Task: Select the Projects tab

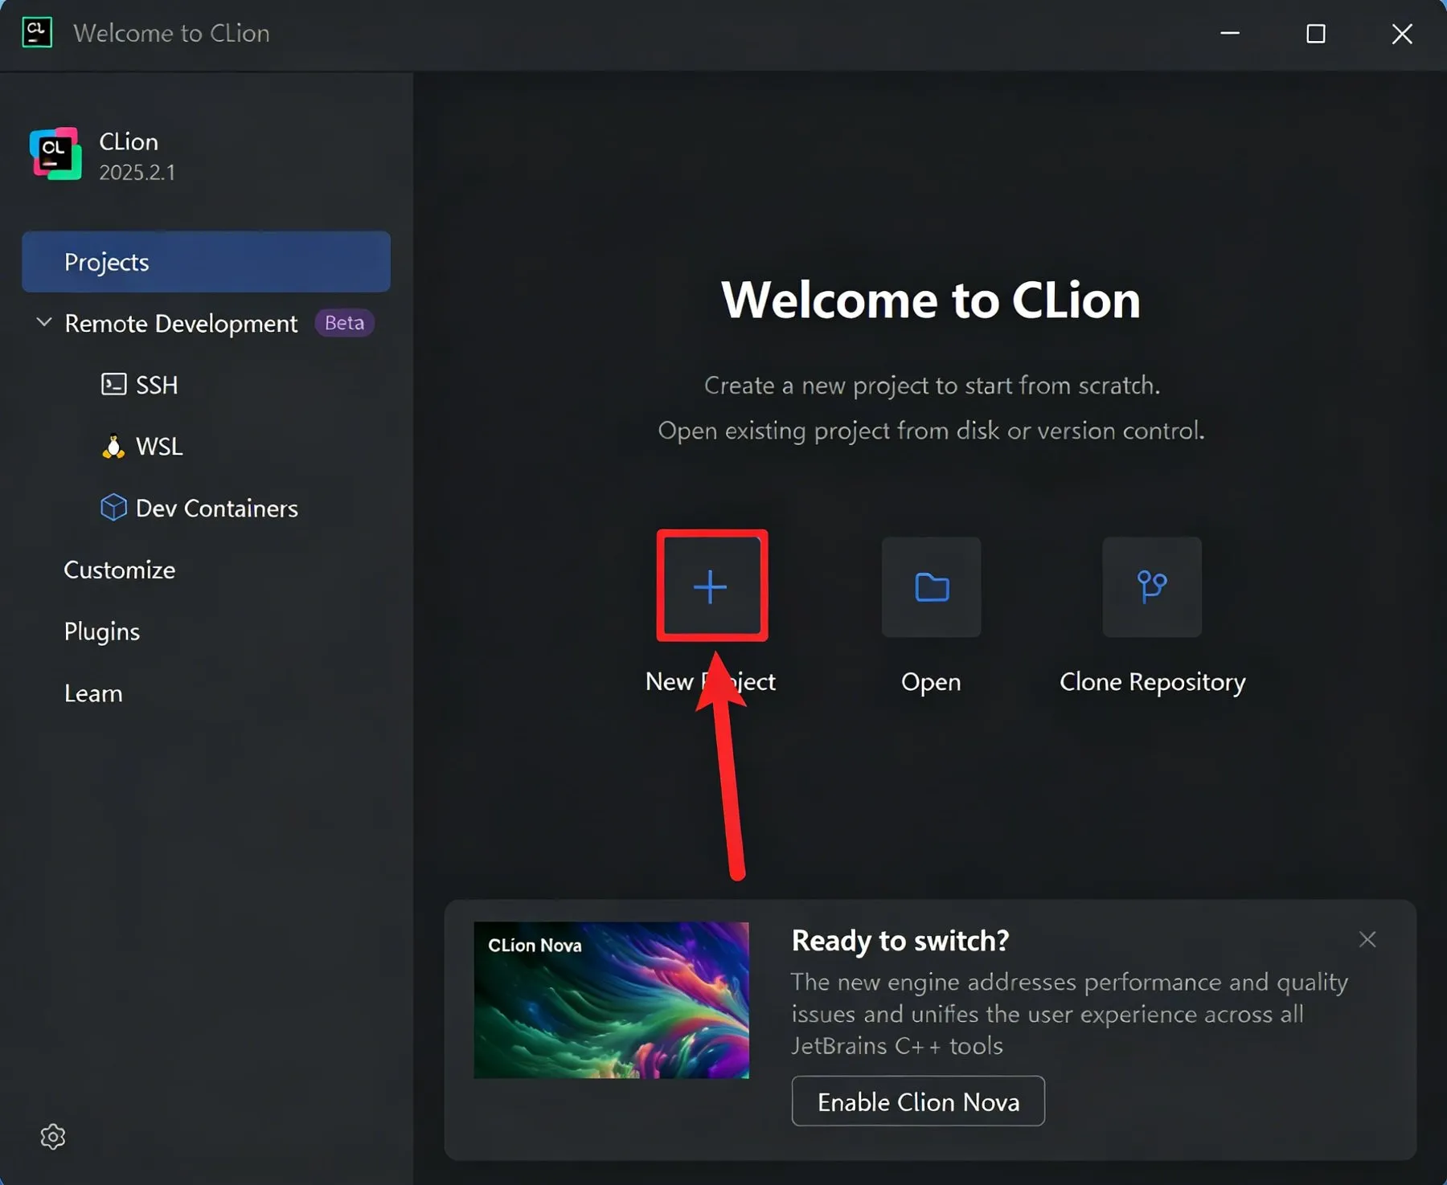Action: pyautogui.click(x=206, y=262)
